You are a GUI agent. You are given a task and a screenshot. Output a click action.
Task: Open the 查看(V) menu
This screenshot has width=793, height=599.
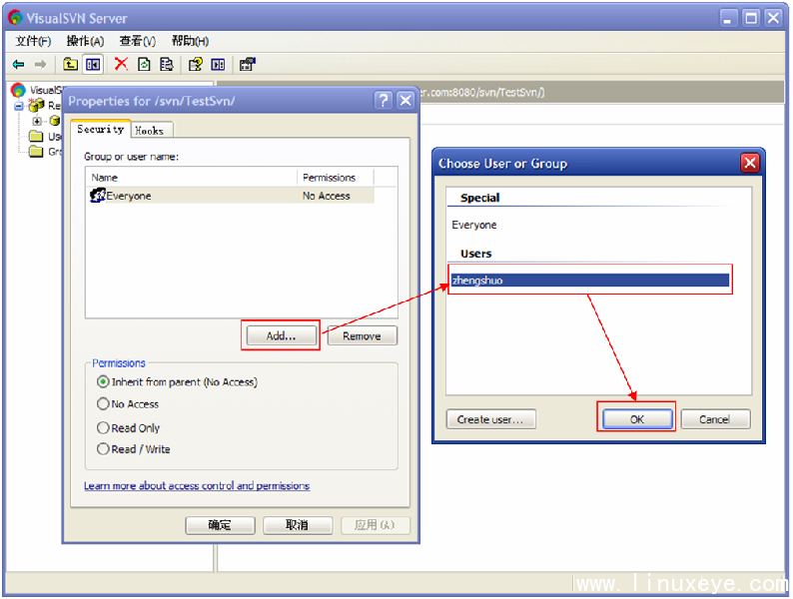(137, 41)
